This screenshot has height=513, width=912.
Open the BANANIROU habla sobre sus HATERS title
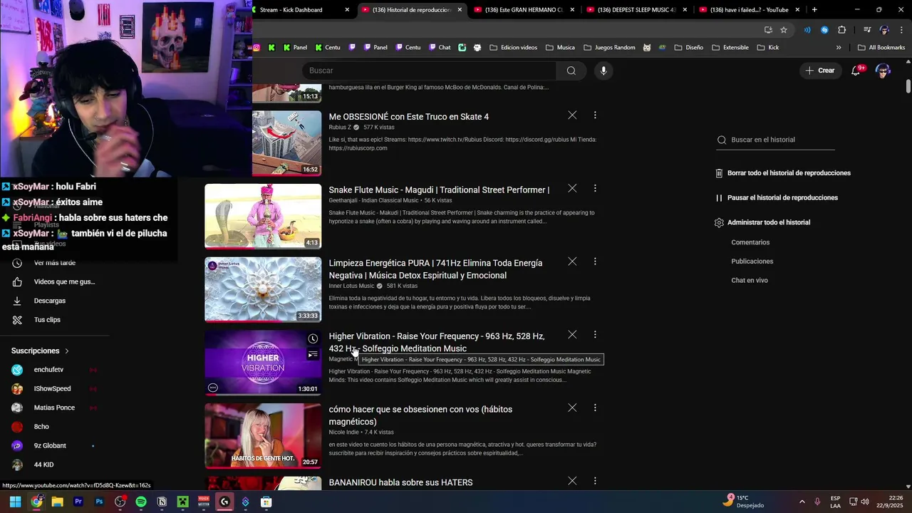point(400,482)
